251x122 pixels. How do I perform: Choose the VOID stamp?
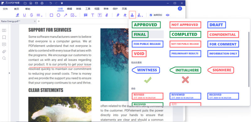(x=139, y=54)
